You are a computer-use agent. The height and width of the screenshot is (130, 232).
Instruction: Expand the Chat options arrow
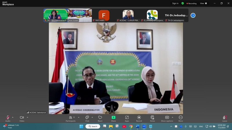pyautogui.click(x=92, y=118)
